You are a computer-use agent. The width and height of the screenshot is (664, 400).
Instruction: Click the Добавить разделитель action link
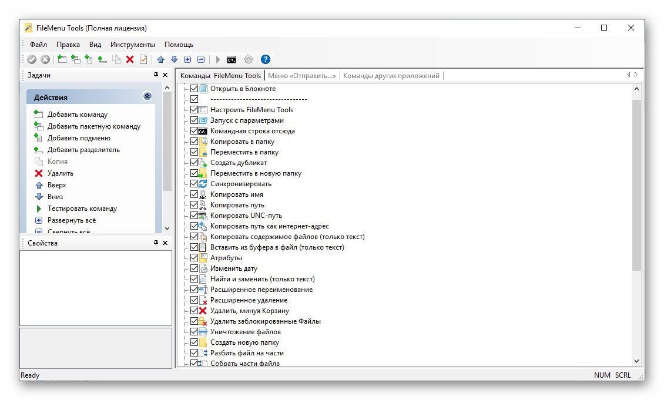pyautogui.click(x=83, y=150)
